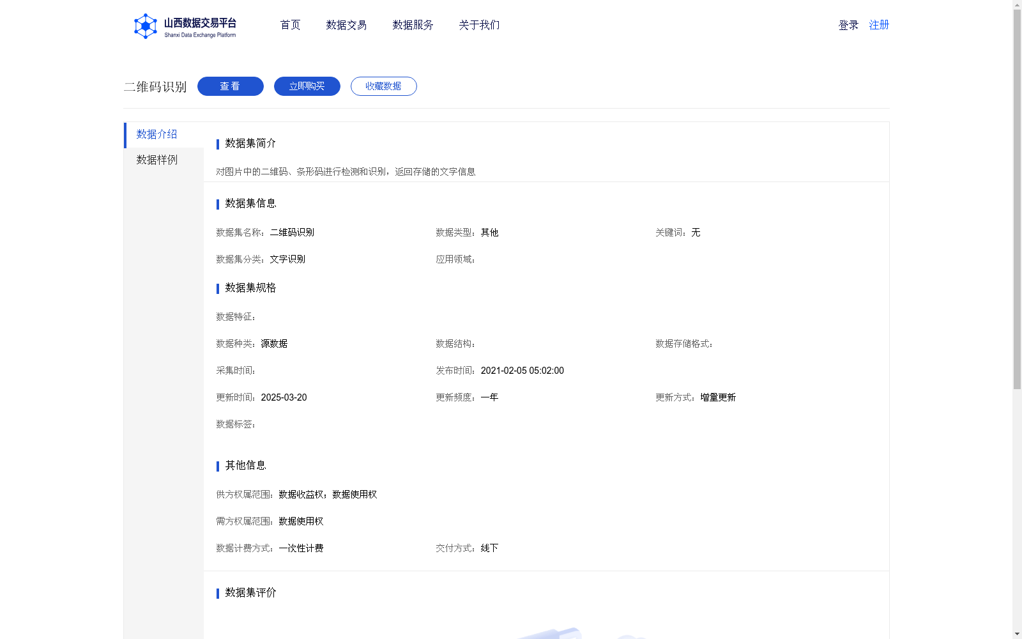Click the page title 二维码识别
This screenshot has height=639, width=1022.
[x=155, y=87]
